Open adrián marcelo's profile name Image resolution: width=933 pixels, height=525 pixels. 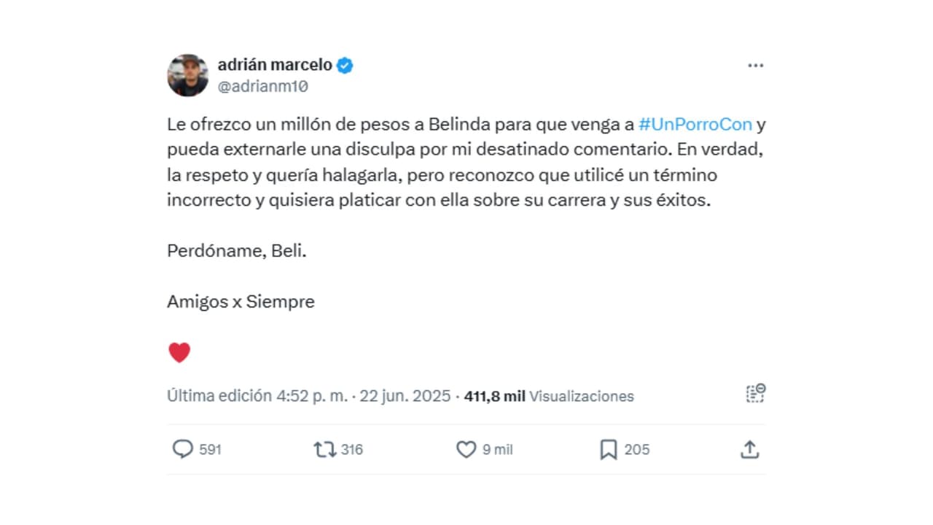click(276, 64)
